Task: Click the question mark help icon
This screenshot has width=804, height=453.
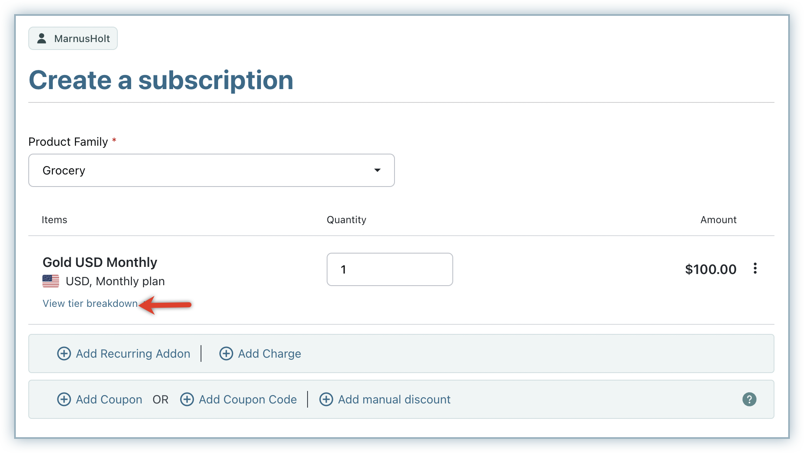Action: (x=749, y=399)
